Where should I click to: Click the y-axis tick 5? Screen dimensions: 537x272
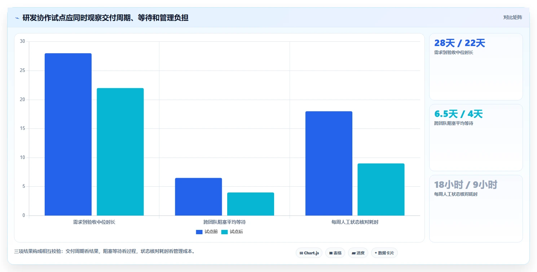(24, 187)
